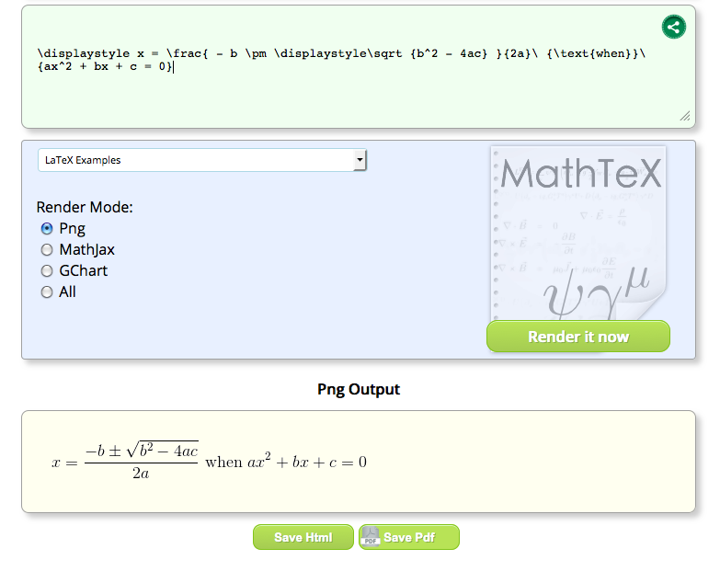Click the Render it now button
Screen dimensions: 720x583
(578, 337)
